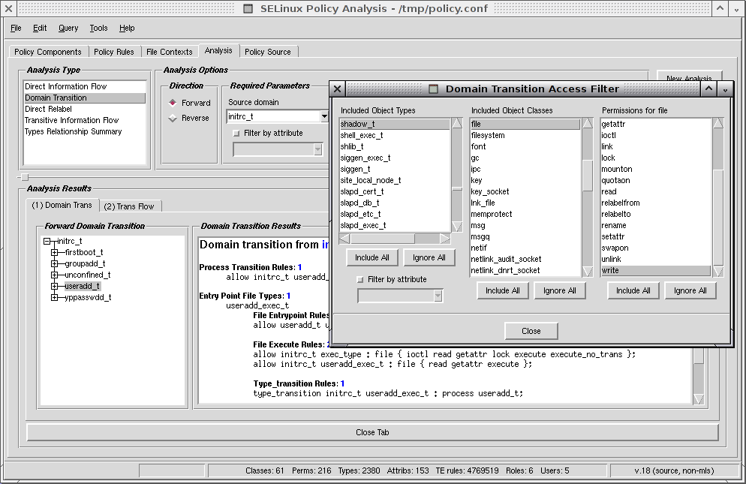Image resolution: width=746 pixels, height=484 pixels.
Task: Select netlink_audit_socket in Included Object Classes
Action: 525,260
